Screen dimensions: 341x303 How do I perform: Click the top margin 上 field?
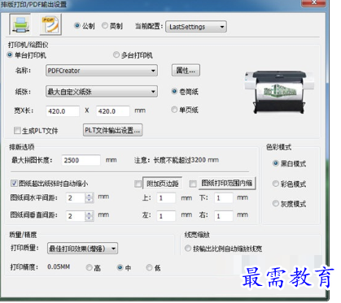click(166, 198)
